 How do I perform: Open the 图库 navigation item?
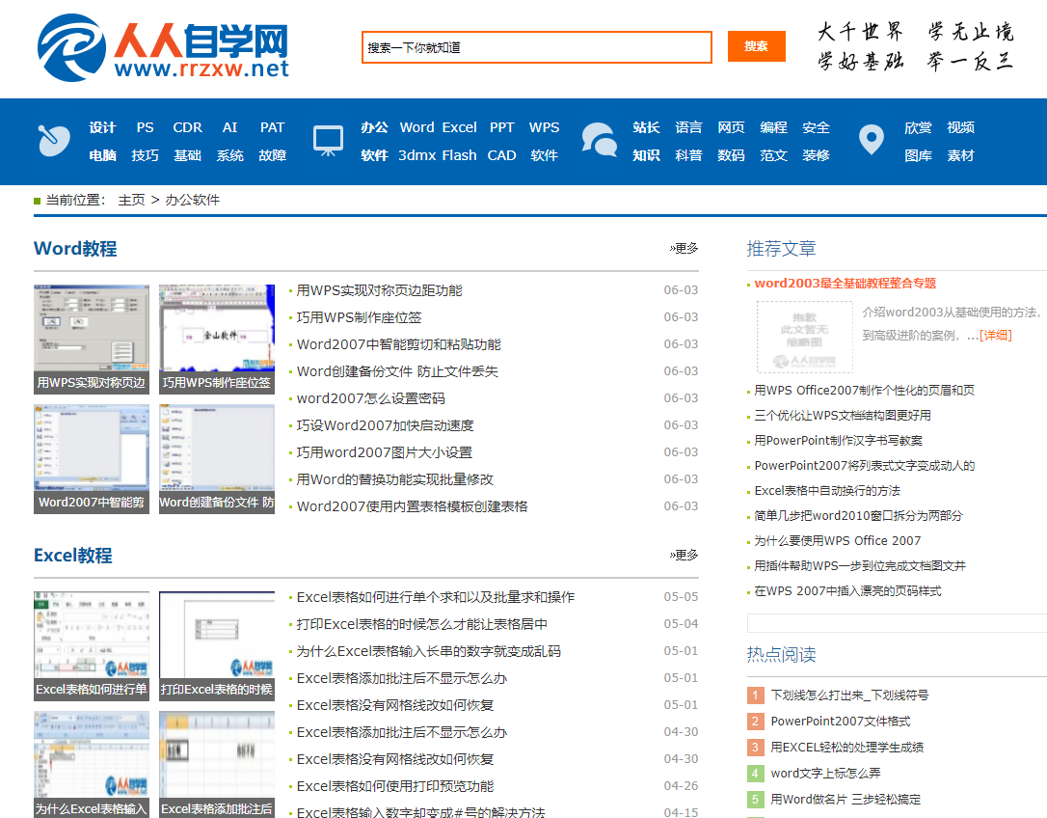(x=918, y=155)
